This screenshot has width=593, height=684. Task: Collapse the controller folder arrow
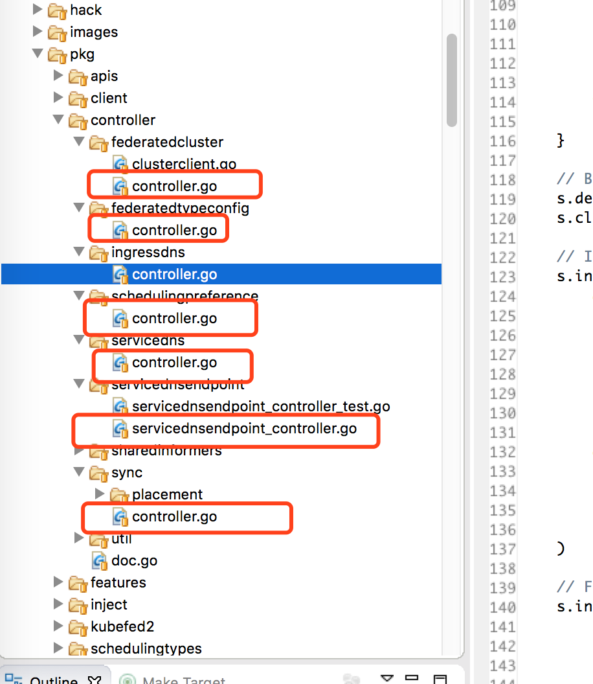click(x=58, y=120)
